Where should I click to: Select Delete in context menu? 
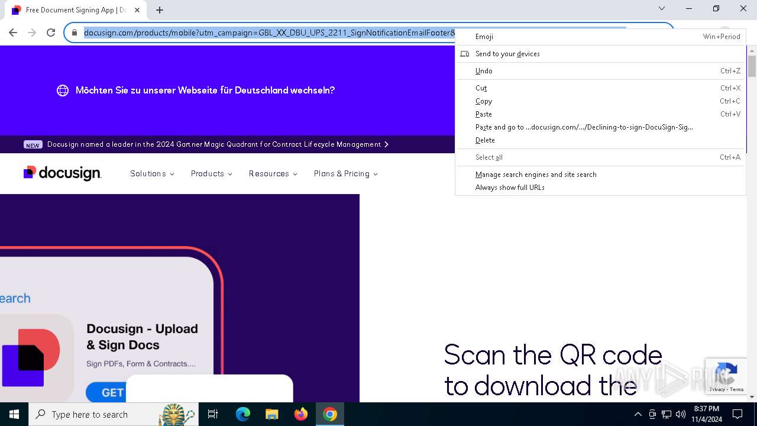click(x=600, y=140)
